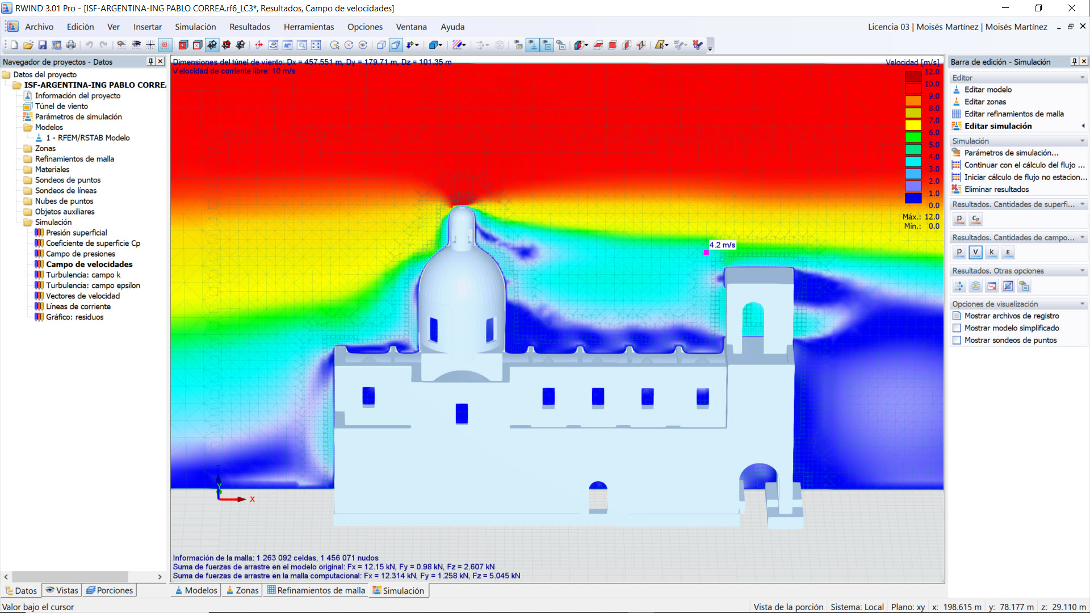The height and width of the screenshot is (613, 1090).
Task: Open the Resultados menu
Action: point(249,27)
